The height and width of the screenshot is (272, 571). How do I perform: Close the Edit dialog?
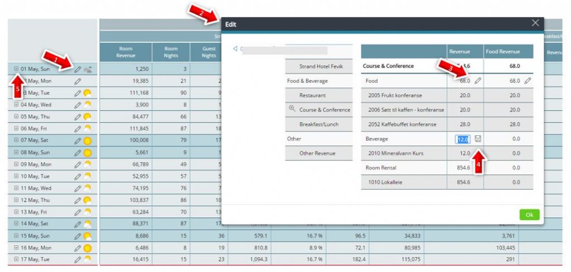(x=535, y=23)
